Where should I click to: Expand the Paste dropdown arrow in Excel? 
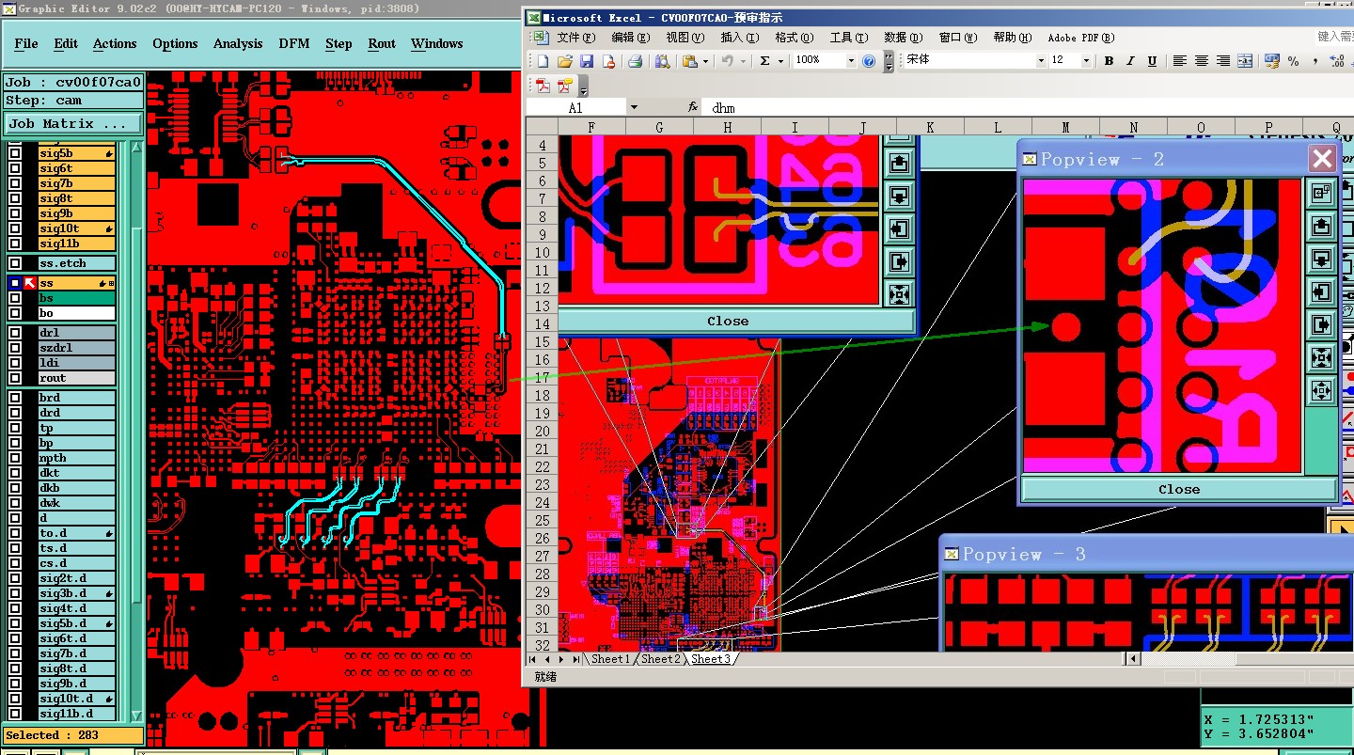[x=705, y=61]
